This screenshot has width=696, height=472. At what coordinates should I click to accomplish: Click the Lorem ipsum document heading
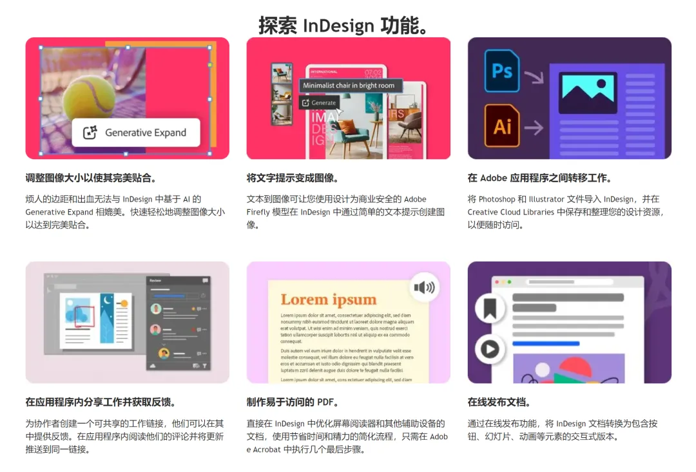pyautogui.click(x=329, y=299)
